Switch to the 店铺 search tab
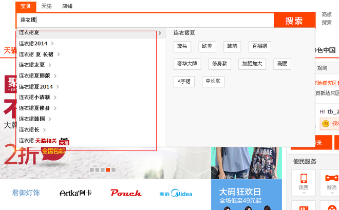Screen dimensions: 339x210 click(67, 6)
